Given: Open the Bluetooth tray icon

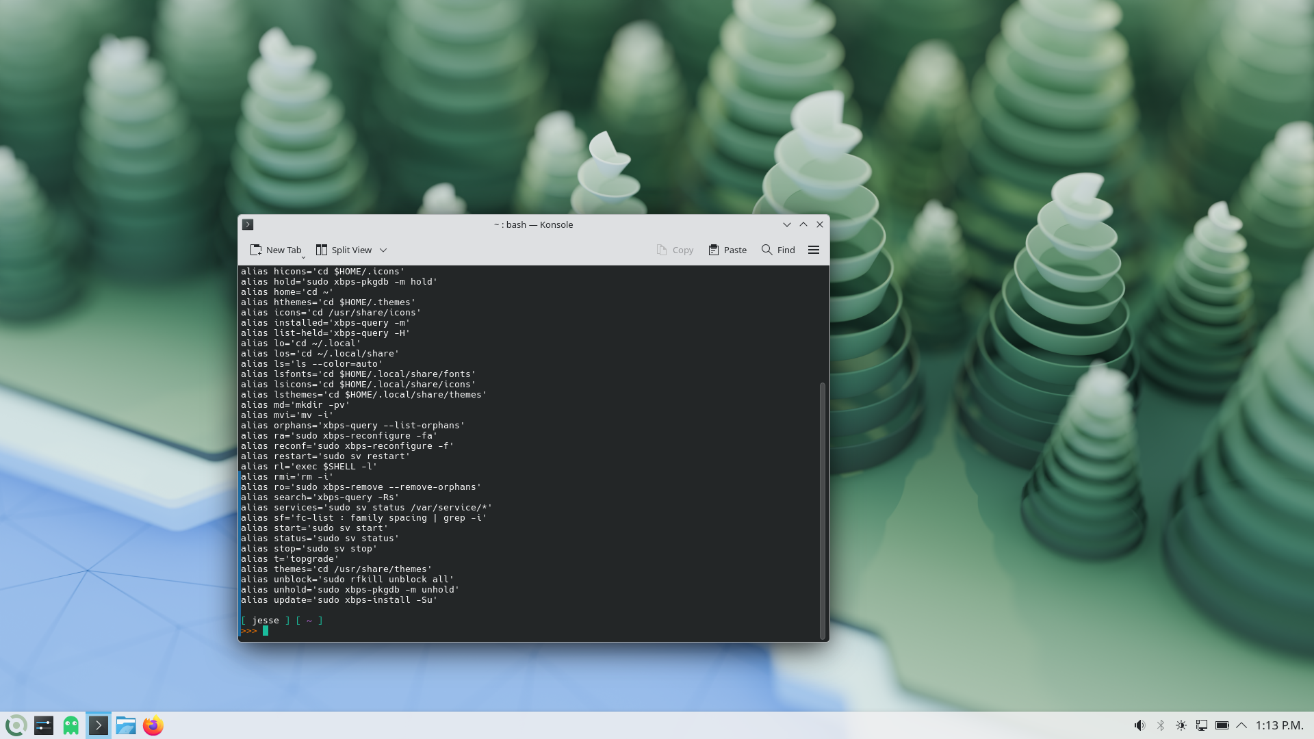Looking at the screenshot, I should pos(1161,725).
